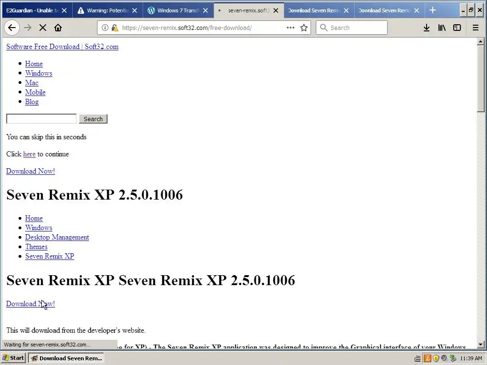Open a new tab

(433, 10)
